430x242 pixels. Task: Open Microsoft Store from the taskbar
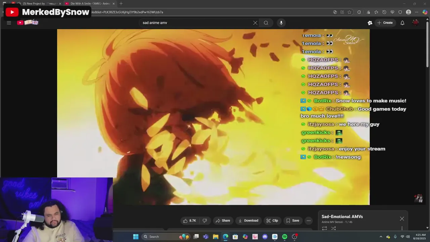235,237
